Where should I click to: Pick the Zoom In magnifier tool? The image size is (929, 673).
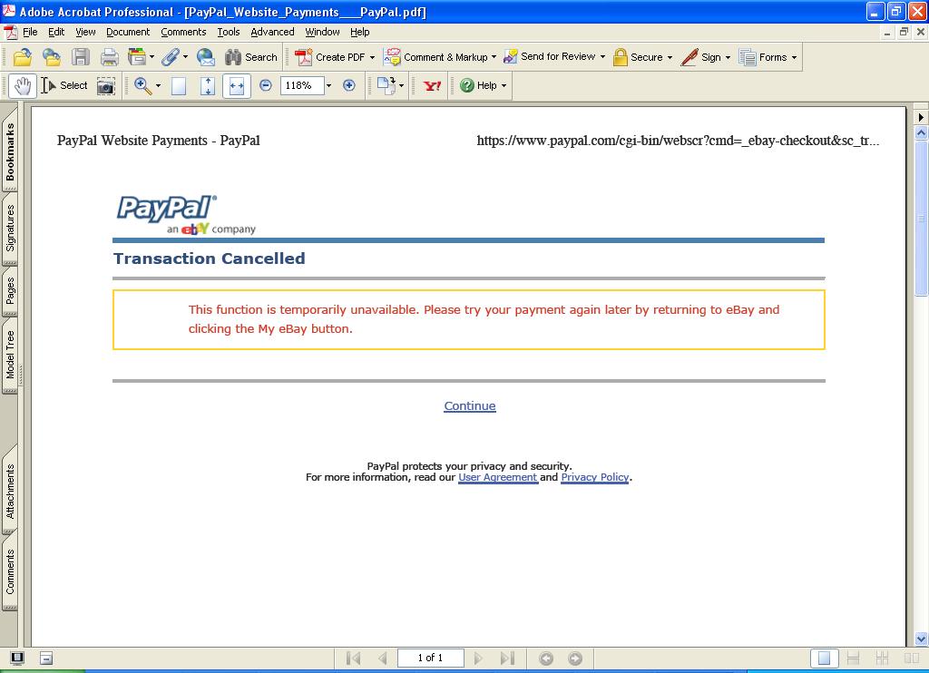pos(142,86)
